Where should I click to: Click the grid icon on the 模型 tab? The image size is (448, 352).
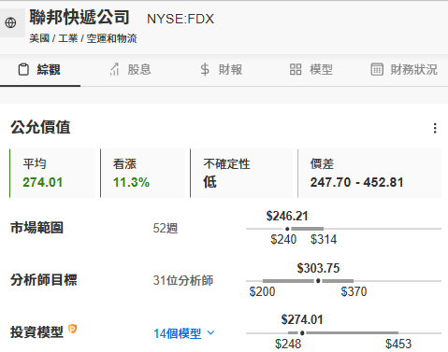pyautogui.click(x=296, y=69)
